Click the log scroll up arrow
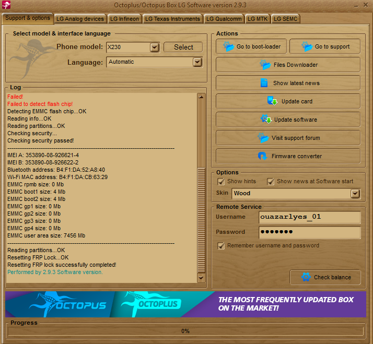The width and height of the screenshot is (373, 344). (x=201, y=97)
